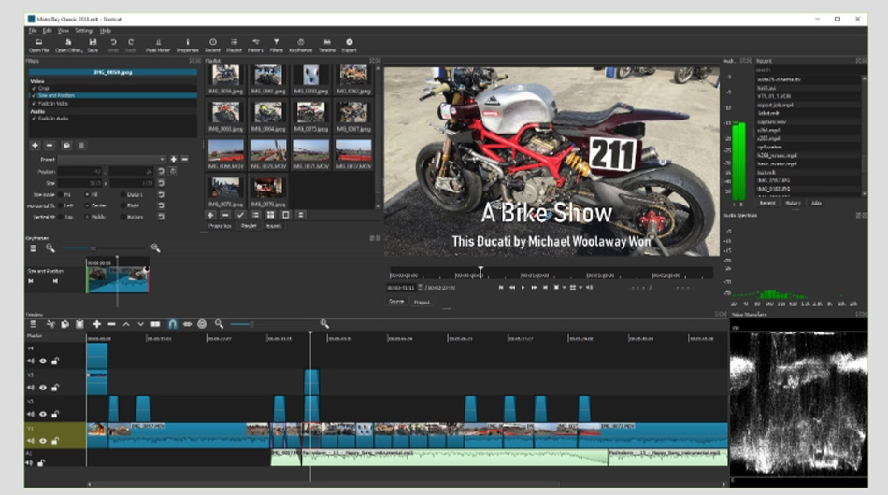Select the Fill size mode radio button
Screen dimensions: 888x495
(x=87, y=194)
